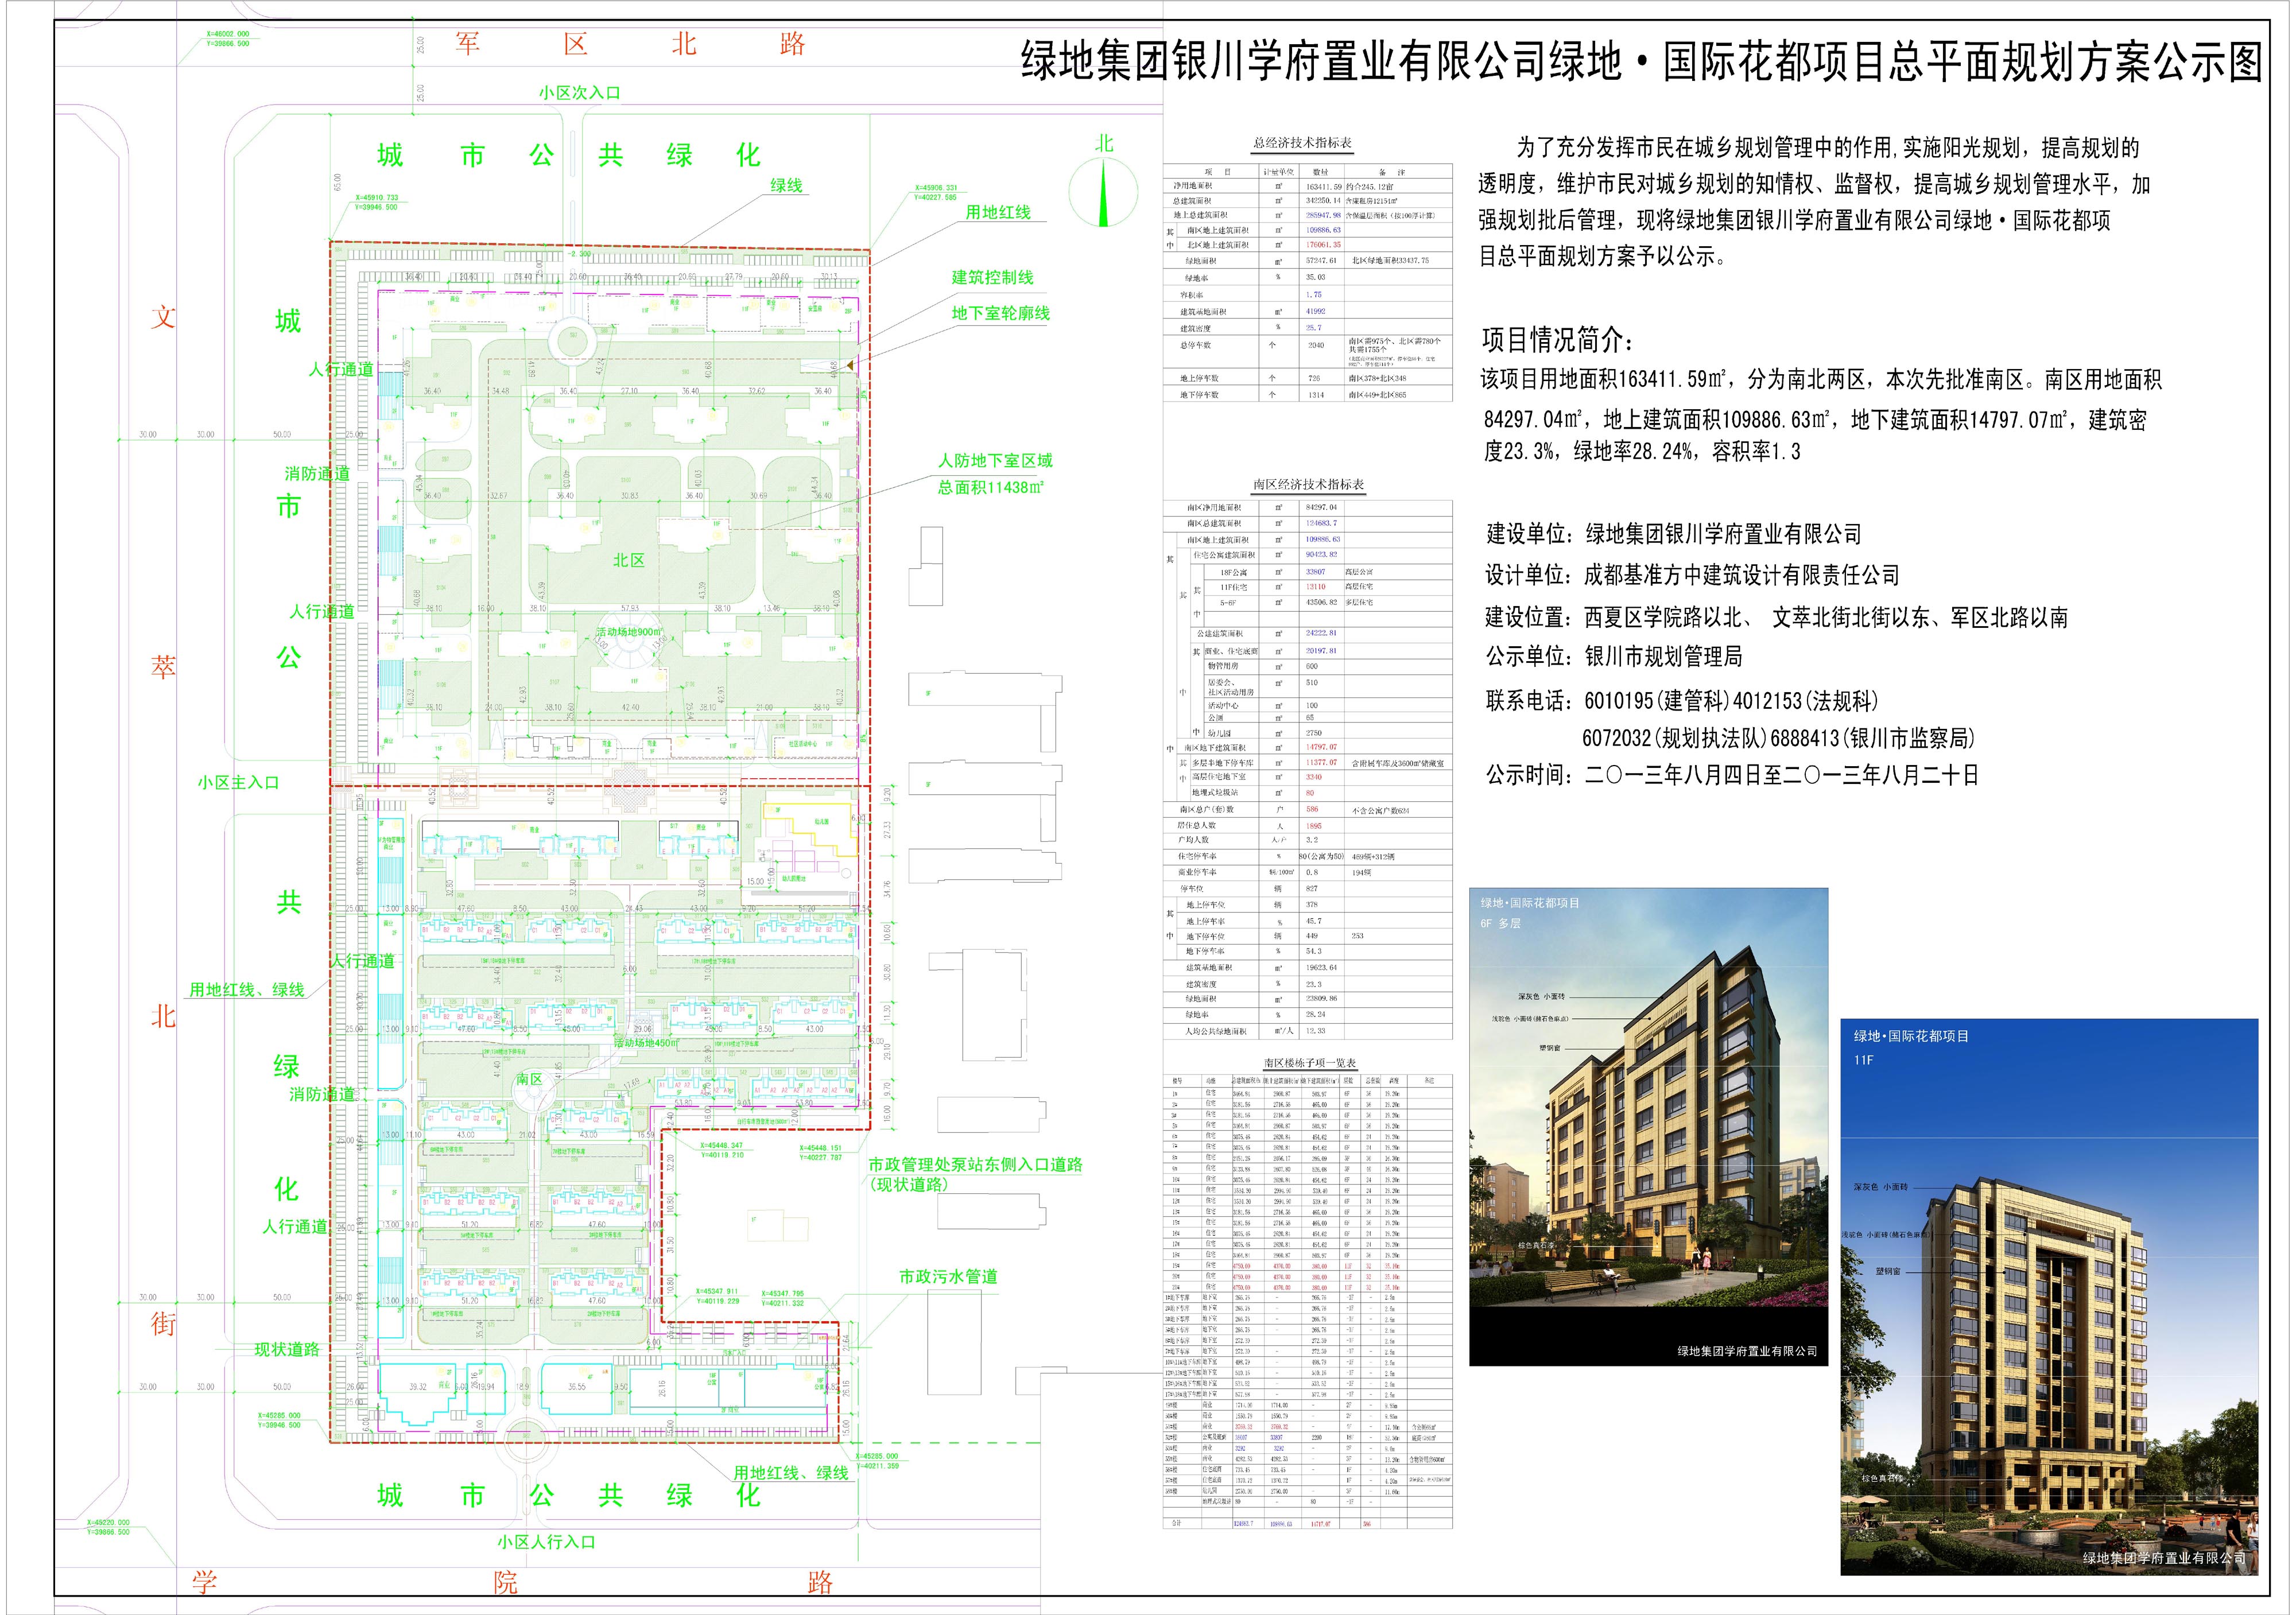Click the 6072032(规划执法队) phone line
Viewport: 2296px width, 1615px height.
click(1778, 738)
